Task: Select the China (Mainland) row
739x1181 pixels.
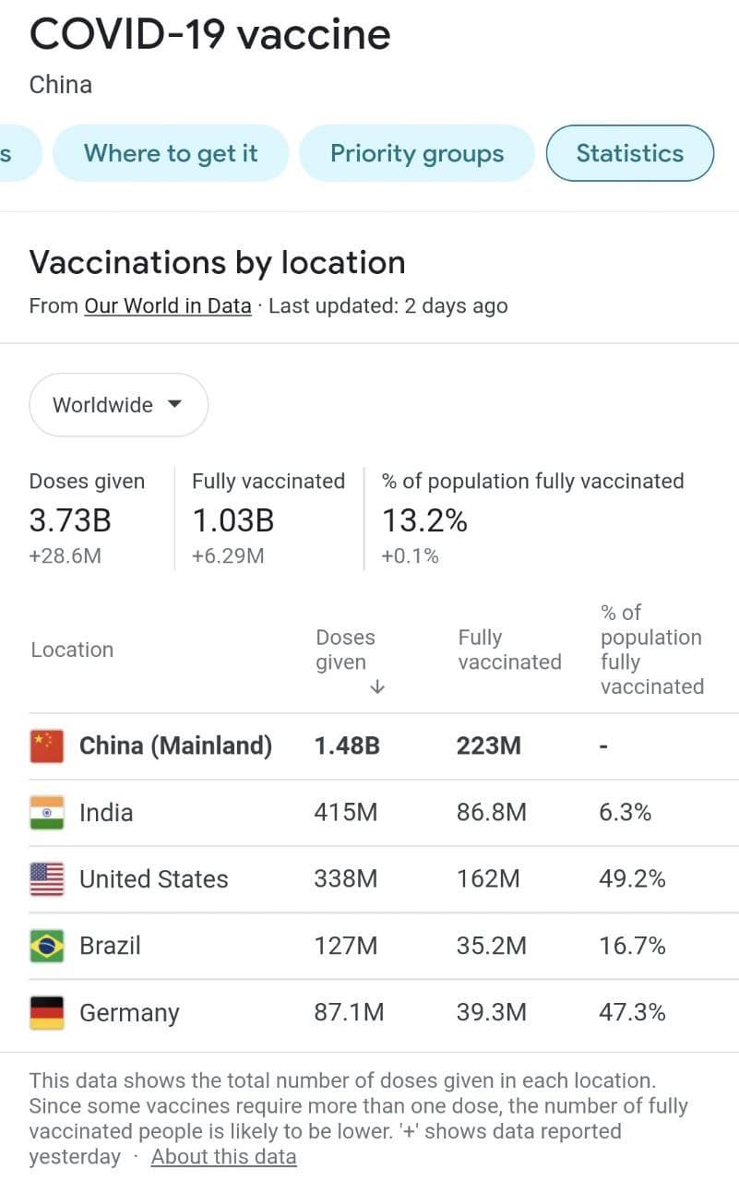Action: pyautogui.click(x=384, y=746)
